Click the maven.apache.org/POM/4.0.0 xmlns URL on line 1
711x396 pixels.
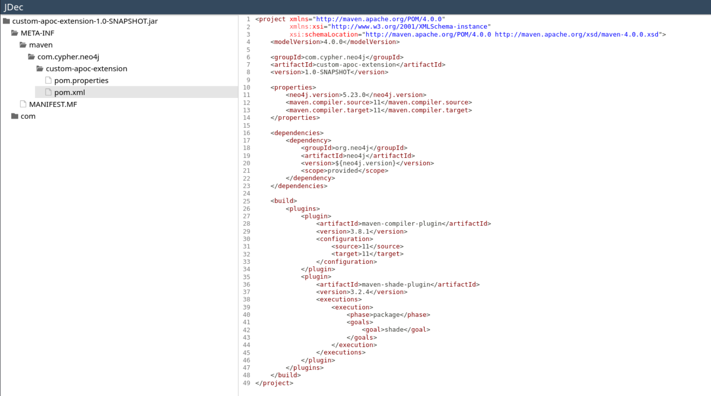(x=379, y=19)
